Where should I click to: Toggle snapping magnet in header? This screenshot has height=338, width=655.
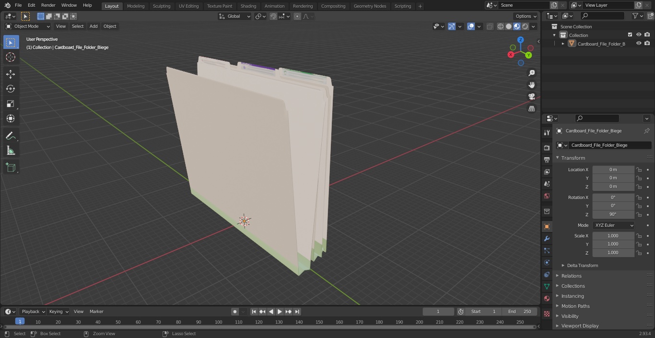273,16
